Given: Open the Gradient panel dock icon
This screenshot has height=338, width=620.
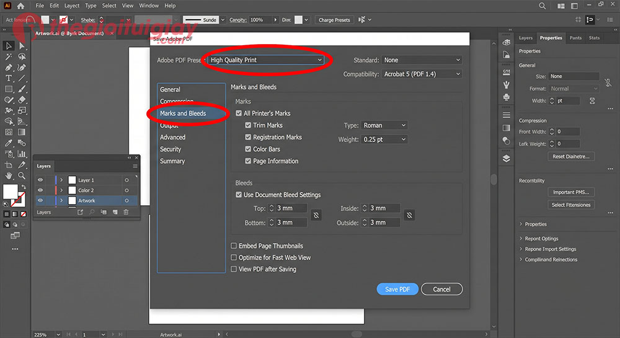Looking at the screenshot, I should click(506, 128).
